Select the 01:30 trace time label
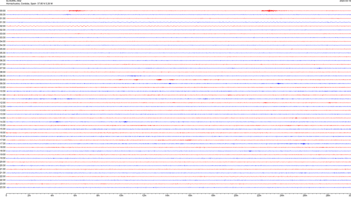The height and width of the screenshot is (197, 351). [3, 22]
